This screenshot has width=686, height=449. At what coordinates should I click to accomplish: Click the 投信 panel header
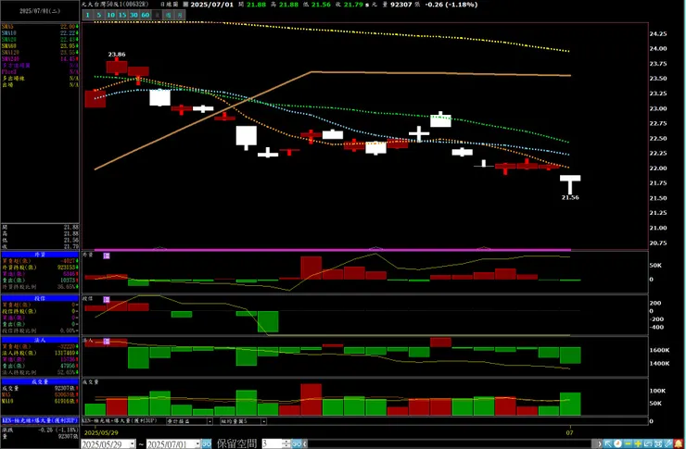tap(40, 298)
